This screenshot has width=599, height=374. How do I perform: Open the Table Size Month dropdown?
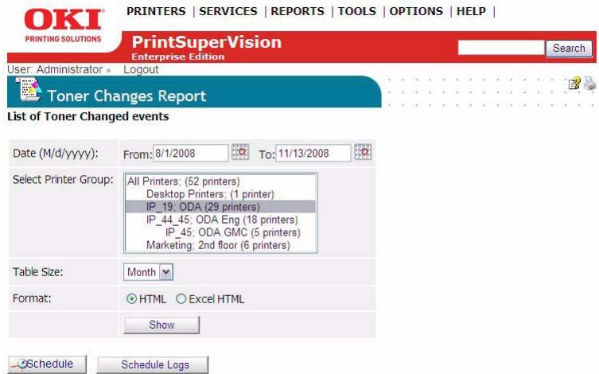pyautogui.click(x=148, y=272)
